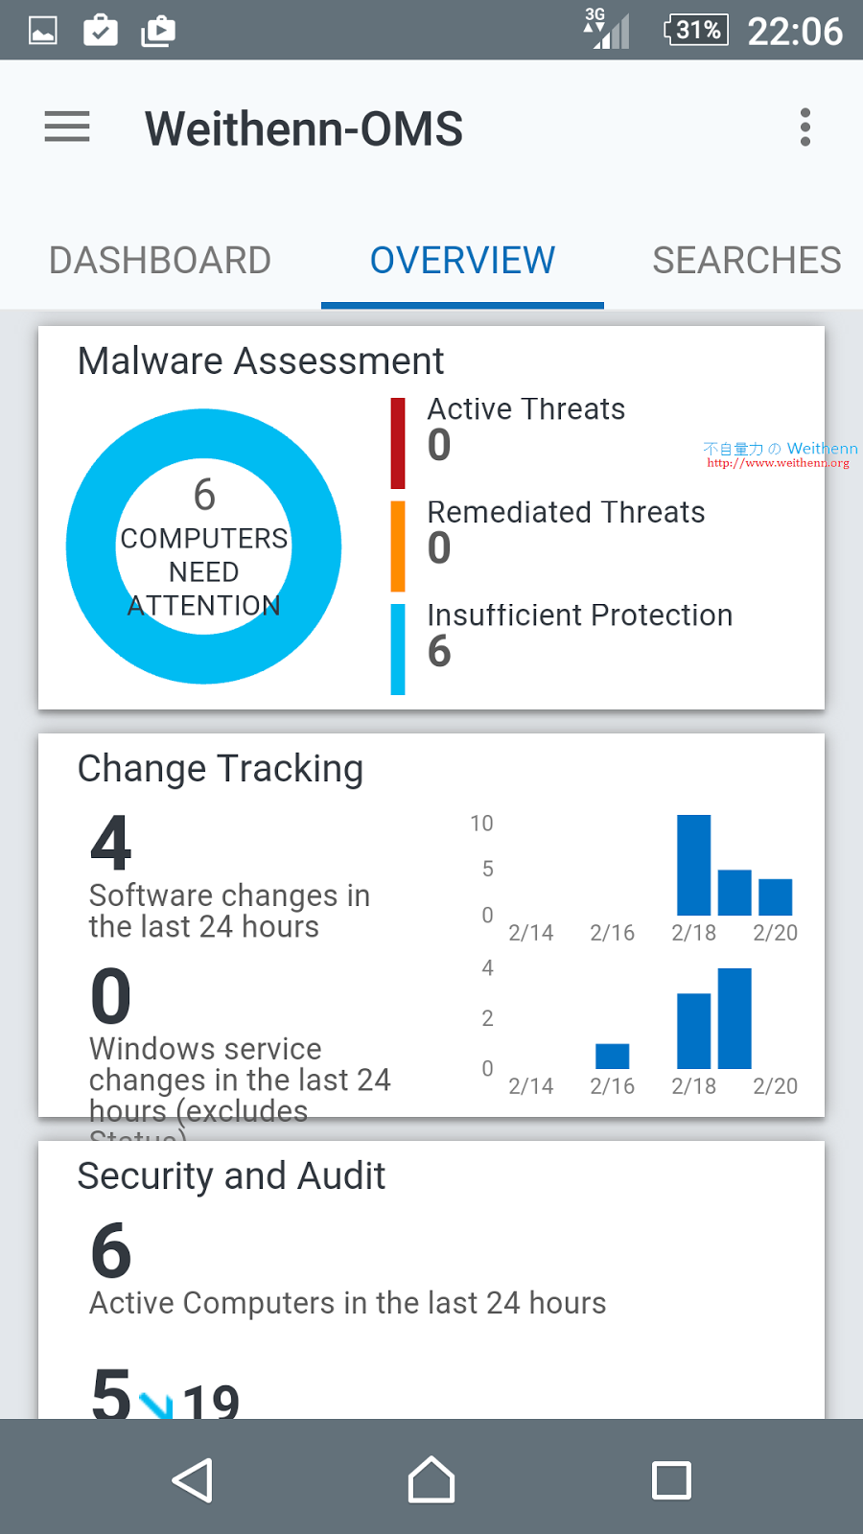Image resolution: width=863 pixels, height=1534 pixels.
Task: Tap the Android back button
Action: (x=193, y=1480)
